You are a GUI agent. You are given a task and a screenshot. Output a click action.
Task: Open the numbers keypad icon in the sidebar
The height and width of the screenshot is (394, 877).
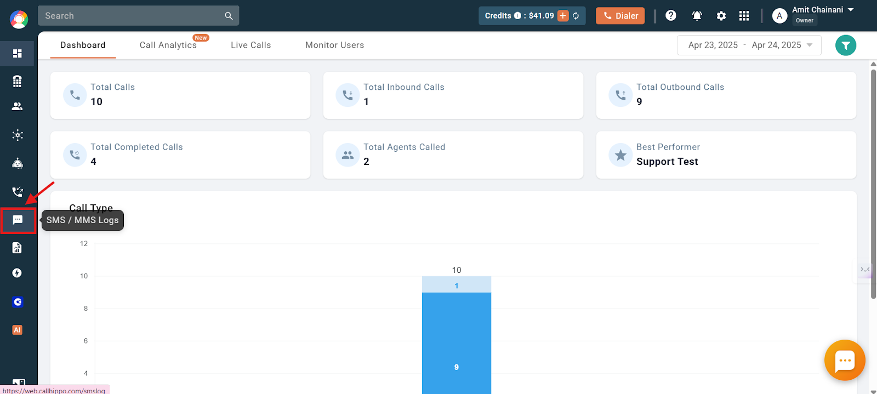tap(18, 81)
